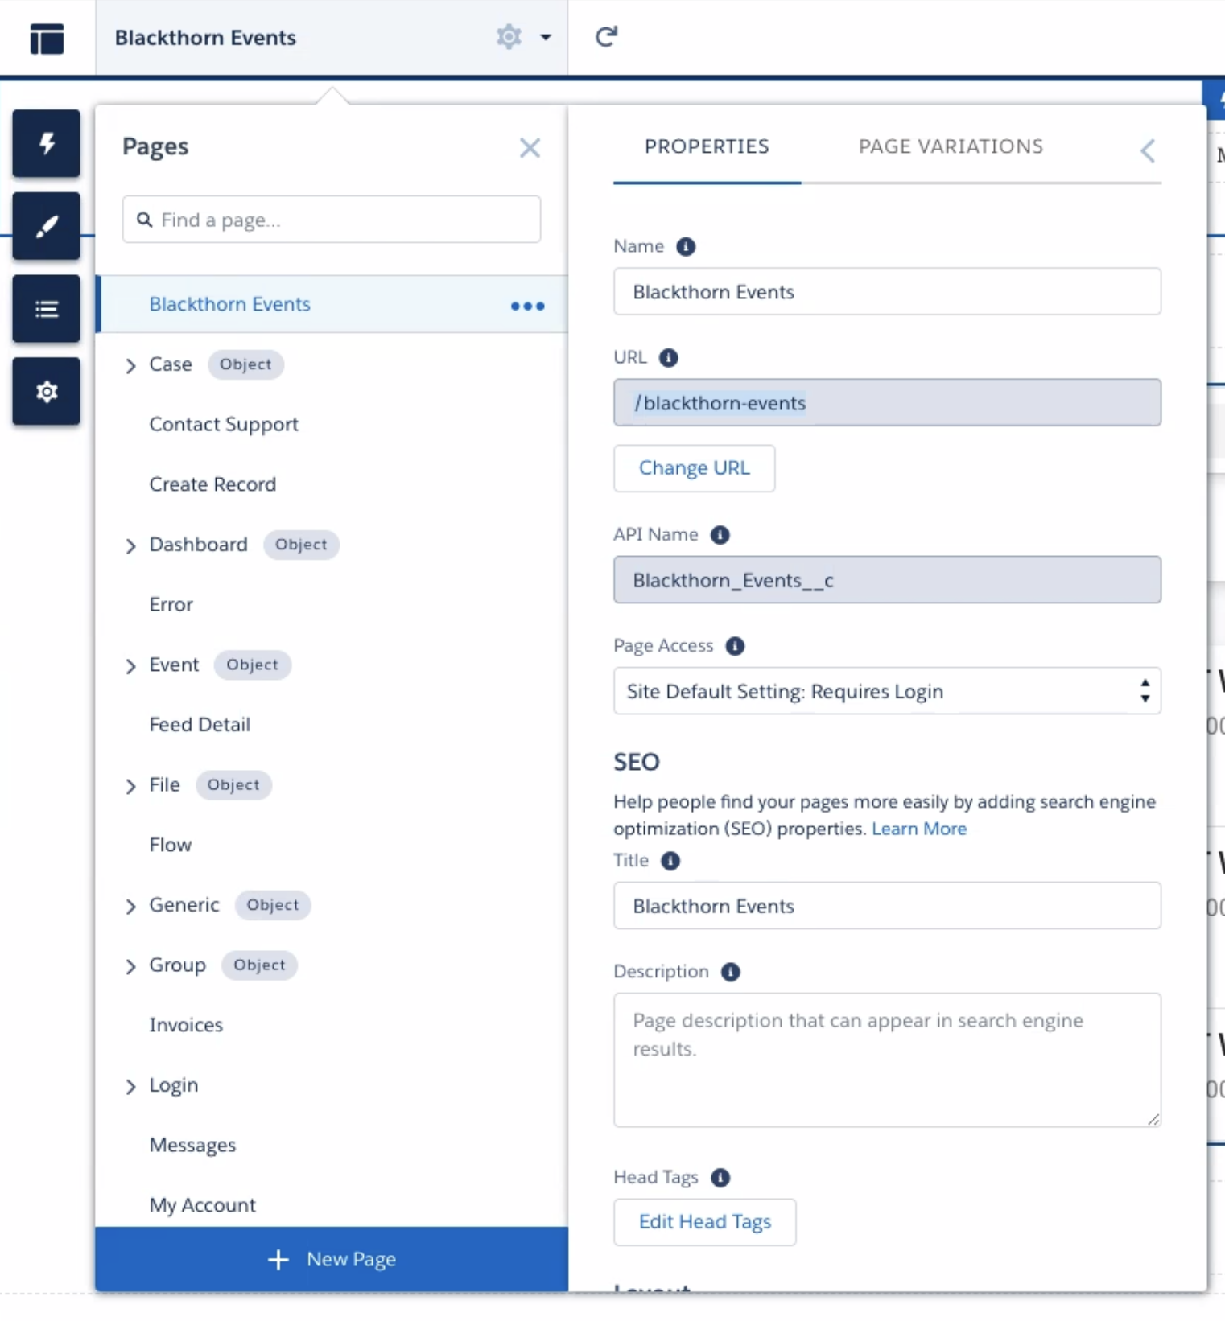1225x1321 pixels.
Task: Switch to the Page Variations tab
Action: pos(951,146)
